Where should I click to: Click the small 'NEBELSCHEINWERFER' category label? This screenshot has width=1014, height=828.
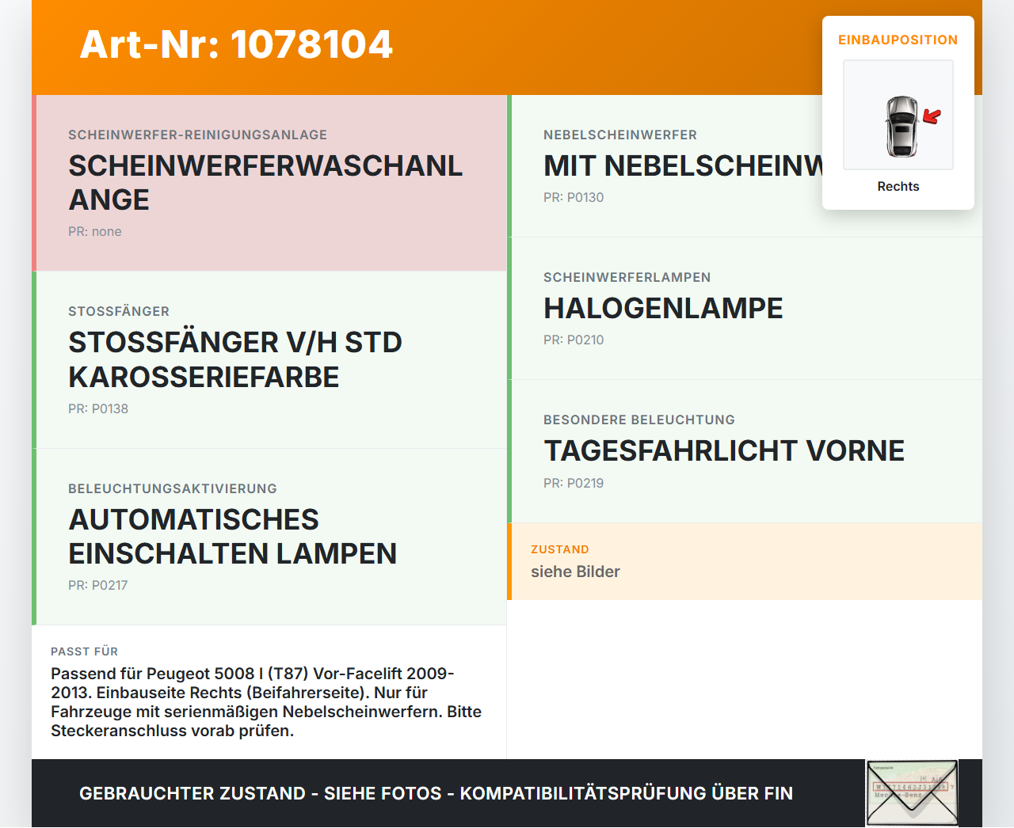click(620, 135)
